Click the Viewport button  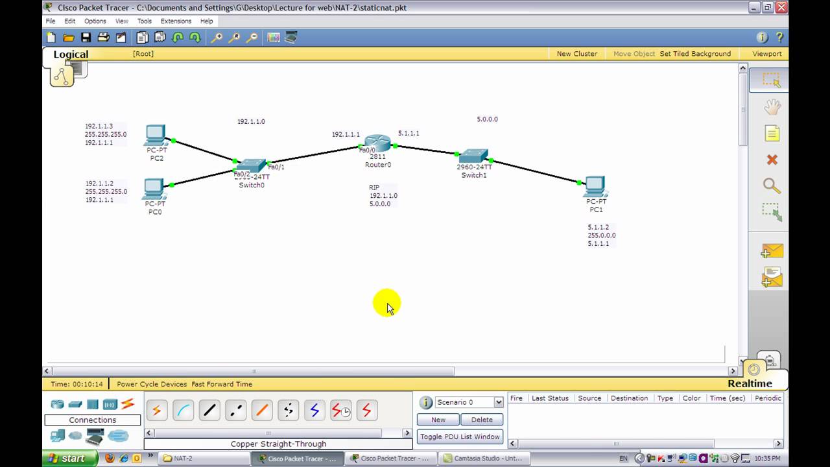[767, 54]
